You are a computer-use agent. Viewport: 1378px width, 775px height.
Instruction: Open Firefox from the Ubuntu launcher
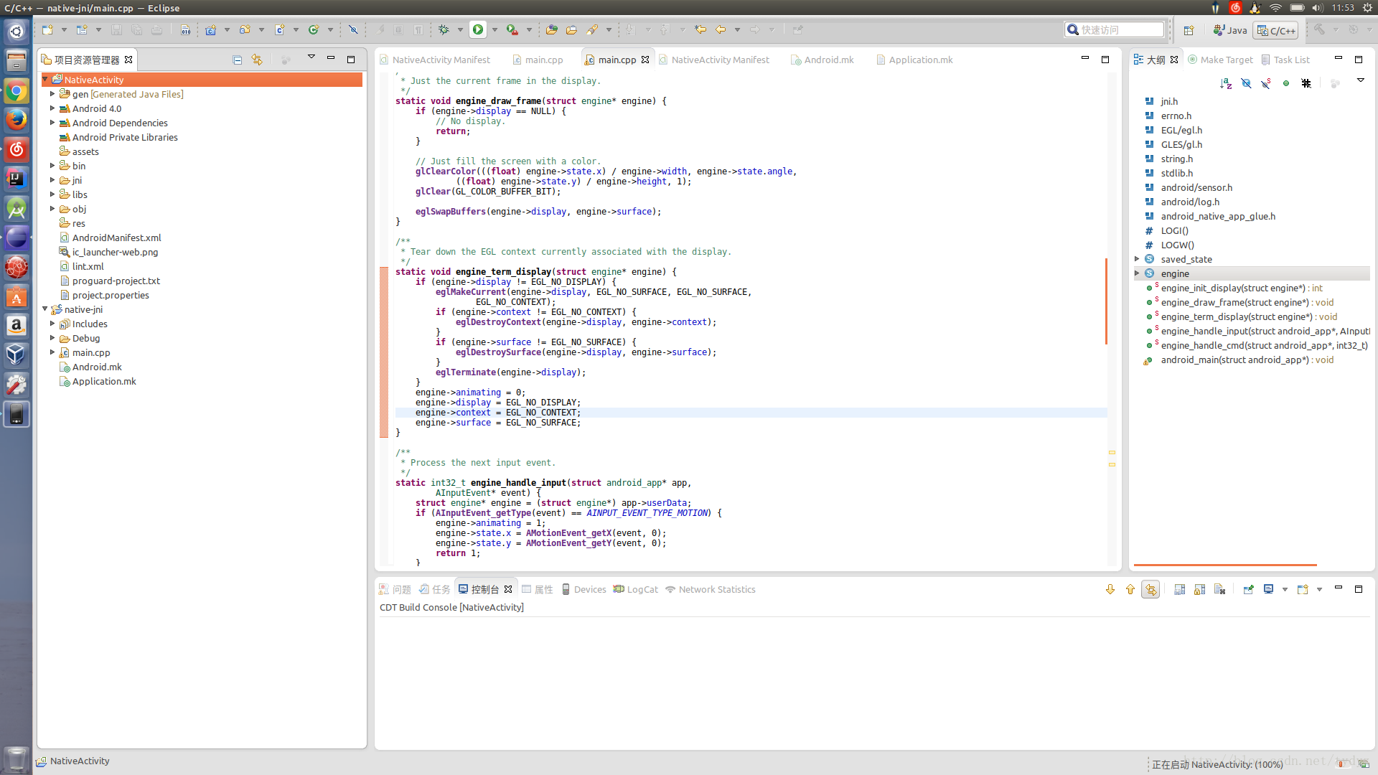pyautogui.click(x=17, y=120)
